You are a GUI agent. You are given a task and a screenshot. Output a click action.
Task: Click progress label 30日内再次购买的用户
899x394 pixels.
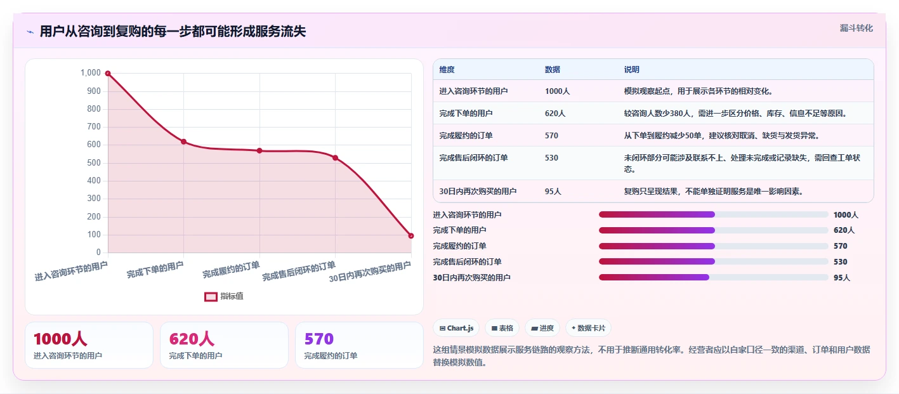click(x=471, y=278)
